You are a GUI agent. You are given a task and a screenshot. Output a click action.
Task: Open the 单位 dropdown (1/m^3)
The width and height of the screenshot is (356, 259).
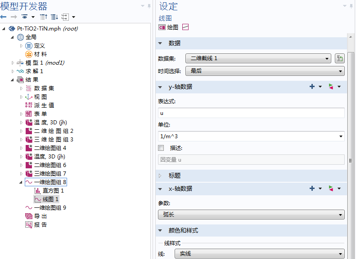point(251,136)
